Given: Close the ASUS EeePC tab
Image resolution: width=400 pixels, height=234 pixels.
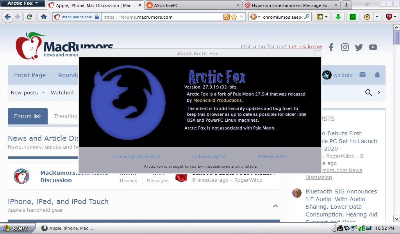Looking at the screenshot, I should pyautogui.click(x=238, y=5).
